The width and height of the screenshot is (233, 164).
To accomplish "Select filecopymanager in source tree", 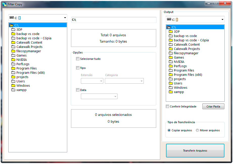I will tap(29, 51).
